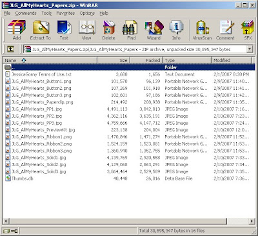Viewport: 258px width, 236px height.
Task: Open the Favorites menu
Action: pyautogui.click(x=66, y=14)
